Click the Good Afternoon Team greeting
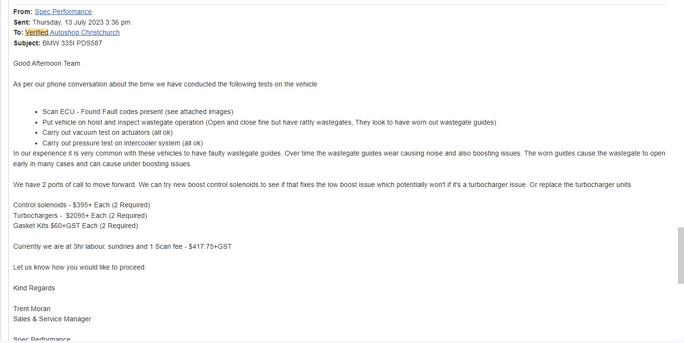This screenshot has height=343, width=684. coord(47,63)
